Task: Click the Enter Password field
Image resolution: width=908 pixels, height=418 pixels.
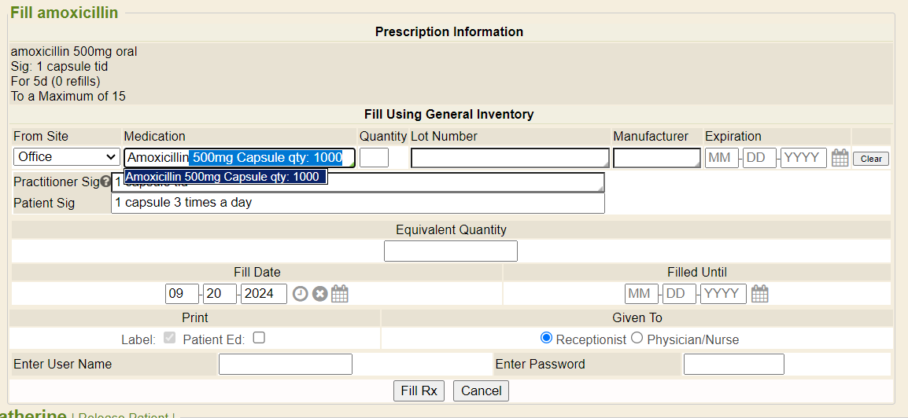Action: 733,364
